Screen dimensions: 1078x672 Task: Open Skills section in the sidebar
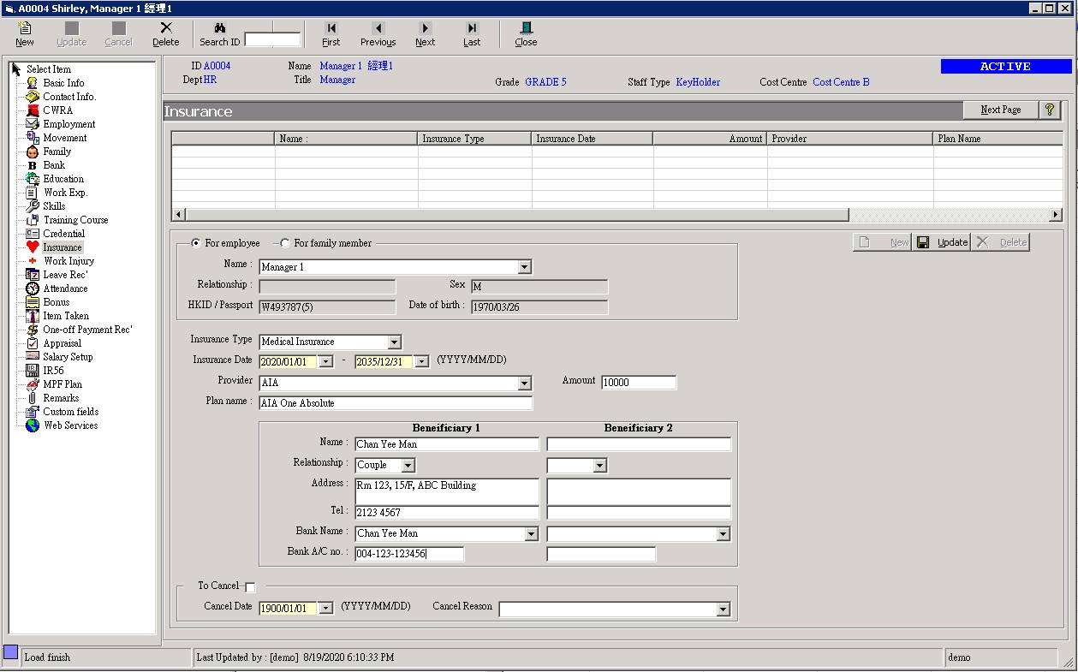[54, 206]
